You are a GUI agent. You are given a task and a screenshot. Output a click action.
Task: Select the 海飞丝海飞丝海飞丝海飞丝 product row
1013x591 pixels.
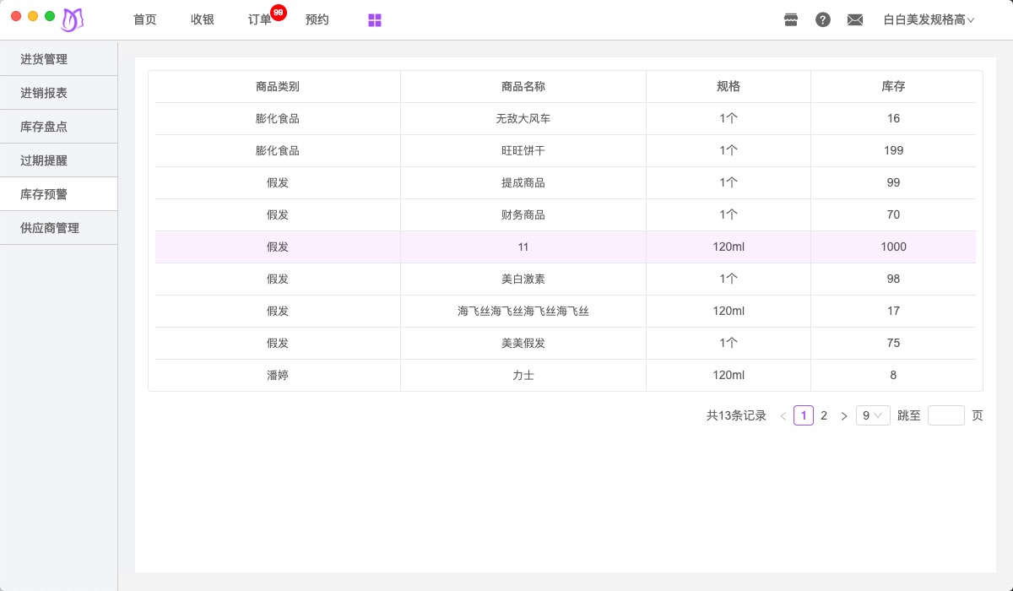(523, 311)
